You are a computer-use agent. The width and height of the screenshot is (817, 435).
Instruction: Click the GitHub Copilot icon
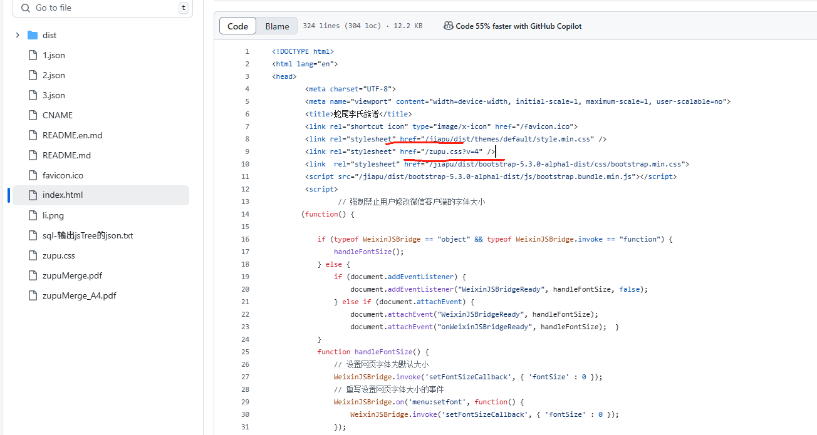pos(449,26)
